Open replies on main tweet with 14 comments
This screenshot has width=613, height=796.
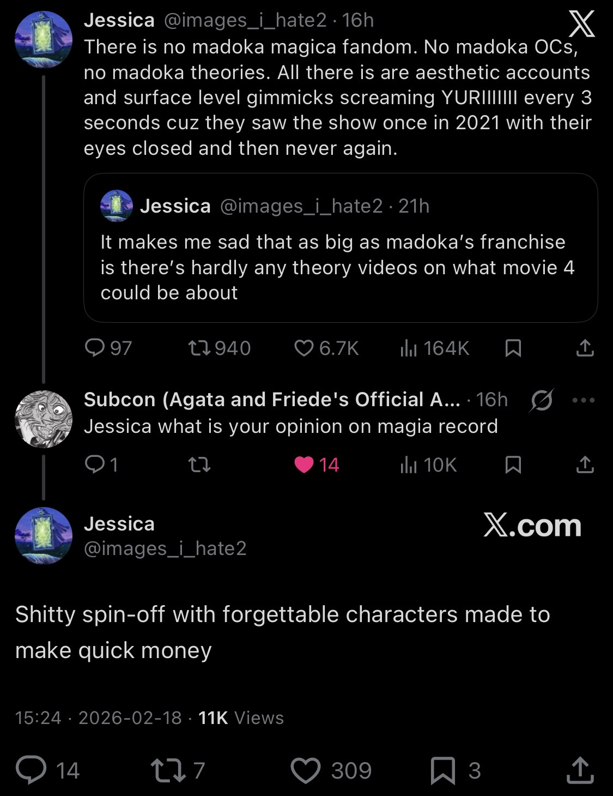point(31,770)
